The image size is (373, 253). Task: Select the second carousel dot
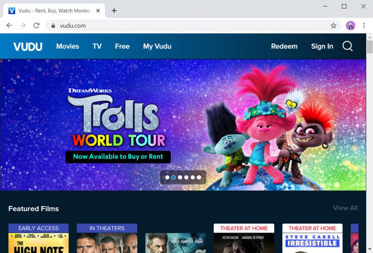click(174, 177)
